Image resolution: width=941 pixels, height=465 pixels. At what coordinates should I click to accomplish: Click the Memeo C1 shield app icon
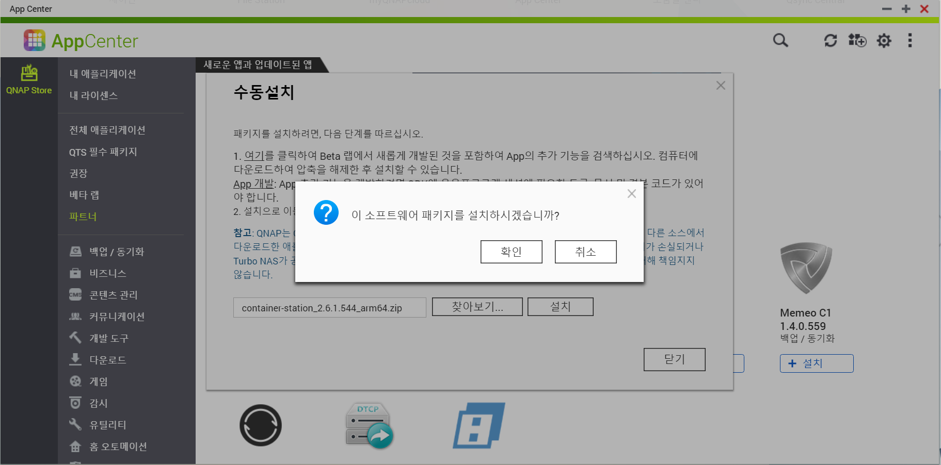coord(806,268)
